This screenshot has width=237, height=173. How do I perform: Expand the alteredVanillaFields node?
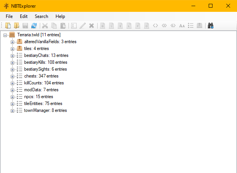[x=12, y=42]
